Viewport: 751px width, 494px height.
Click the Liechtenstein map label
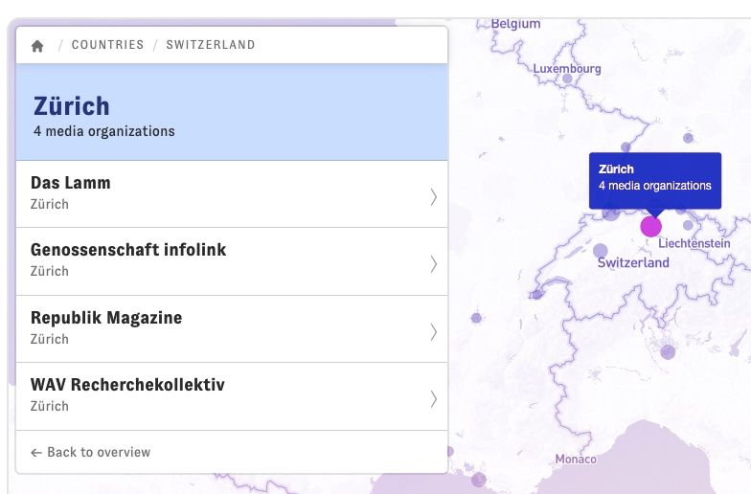[x=694, y=243]
